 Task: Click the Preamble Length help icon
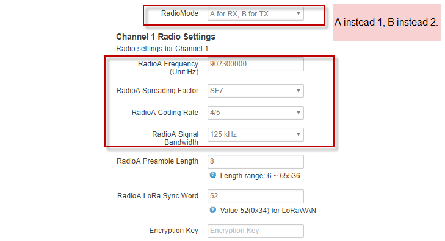[x=212, y=175]
